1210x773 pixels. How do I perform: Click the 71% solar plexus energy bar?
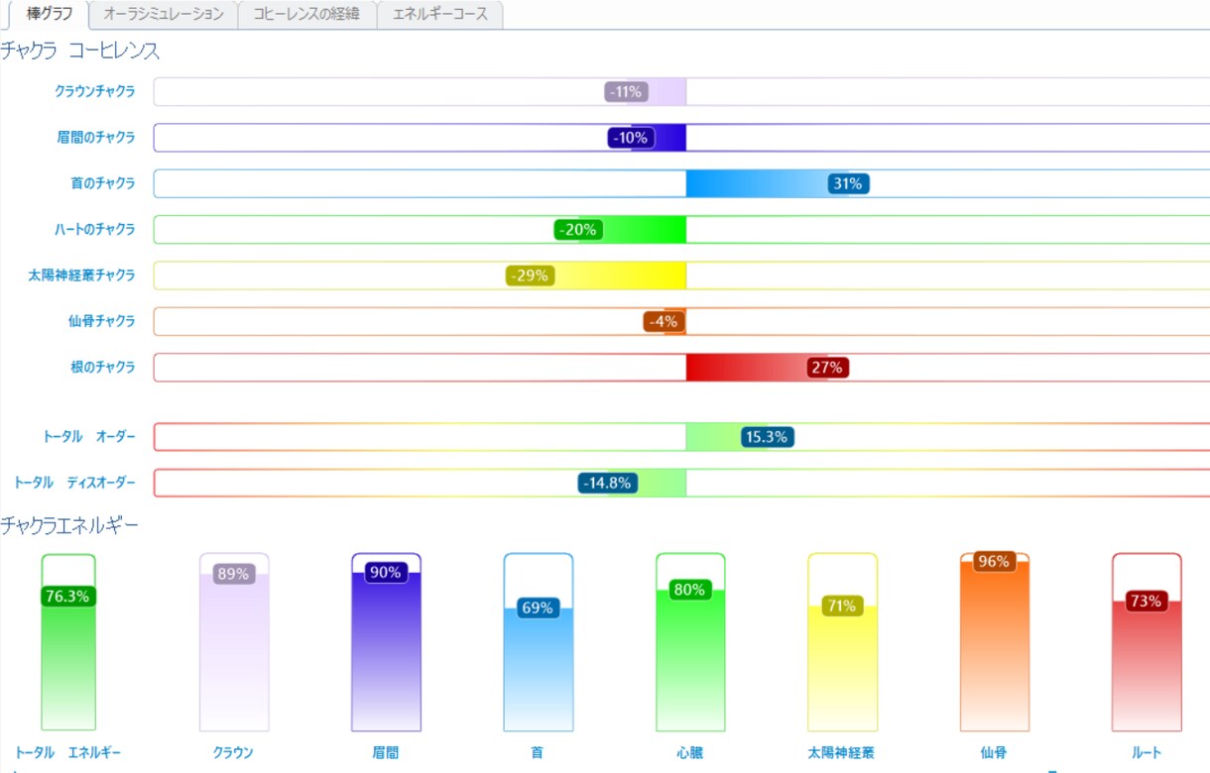pos(842,642)
